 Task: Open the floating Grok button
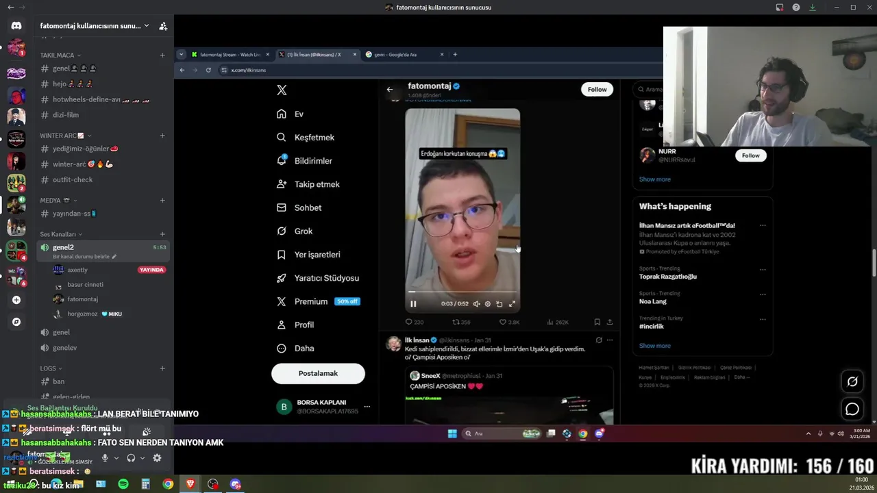click(x=852, y=382)
